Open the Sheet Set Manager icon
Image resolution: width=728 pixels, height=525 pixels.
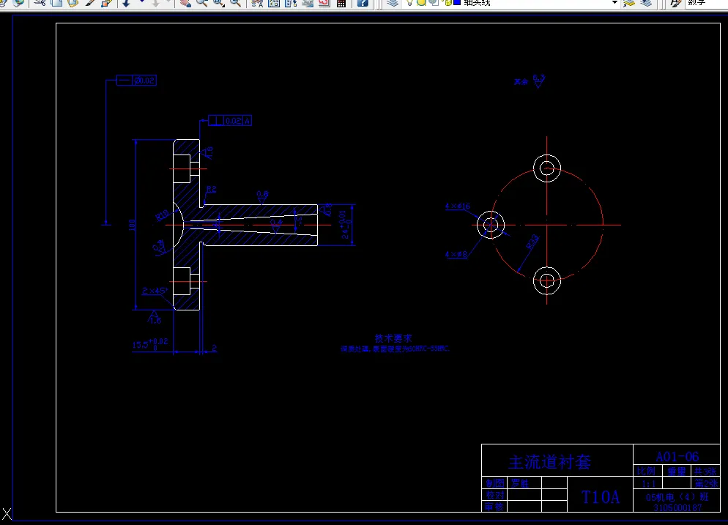(308, 3)
